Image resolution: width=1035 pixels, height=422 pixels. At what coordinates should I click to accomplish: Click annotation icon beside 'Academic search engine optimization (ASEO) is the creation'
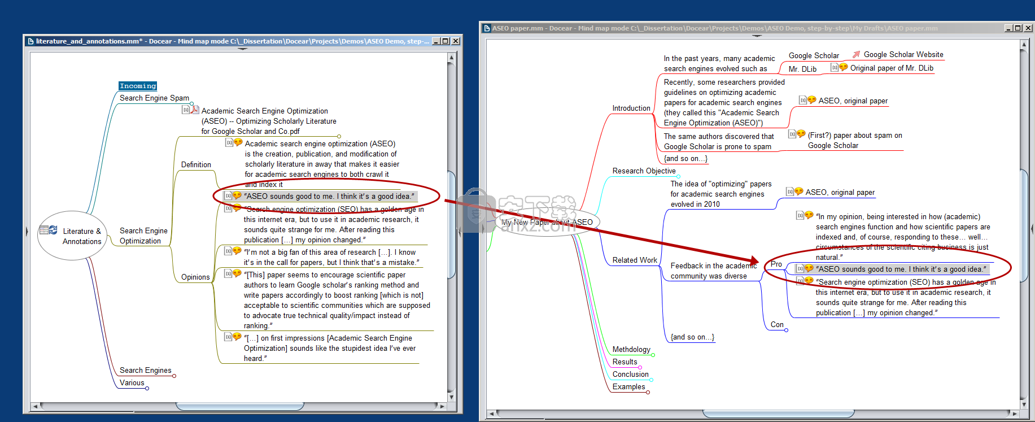pyautogui.click(x=238, y=142)
